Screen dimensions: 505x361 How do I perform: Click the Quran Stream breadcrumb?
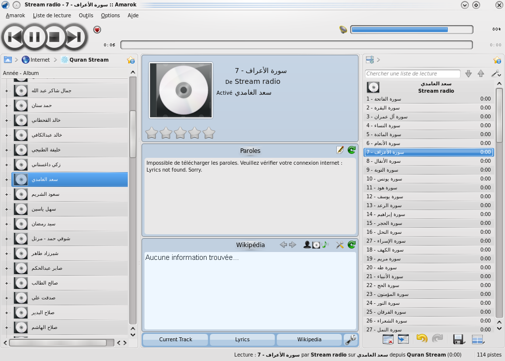85,60
